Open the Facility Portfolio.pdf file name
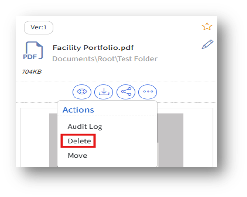 93,48
